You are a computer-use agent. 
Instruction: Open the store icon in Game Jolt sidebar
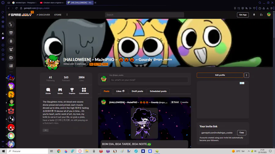[11, 33]
